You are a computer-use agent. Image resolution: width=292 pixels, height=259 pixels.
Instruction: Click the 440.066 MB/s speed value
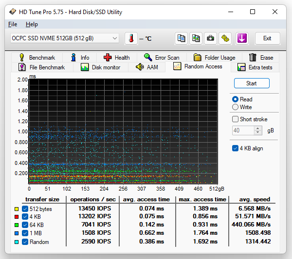[251, 225]
